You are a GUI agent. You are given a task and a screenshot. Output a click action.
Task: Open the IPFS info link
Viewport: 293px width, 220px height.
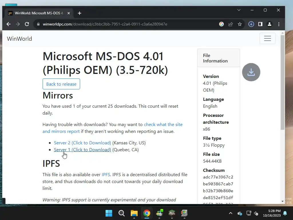[106, 174]
